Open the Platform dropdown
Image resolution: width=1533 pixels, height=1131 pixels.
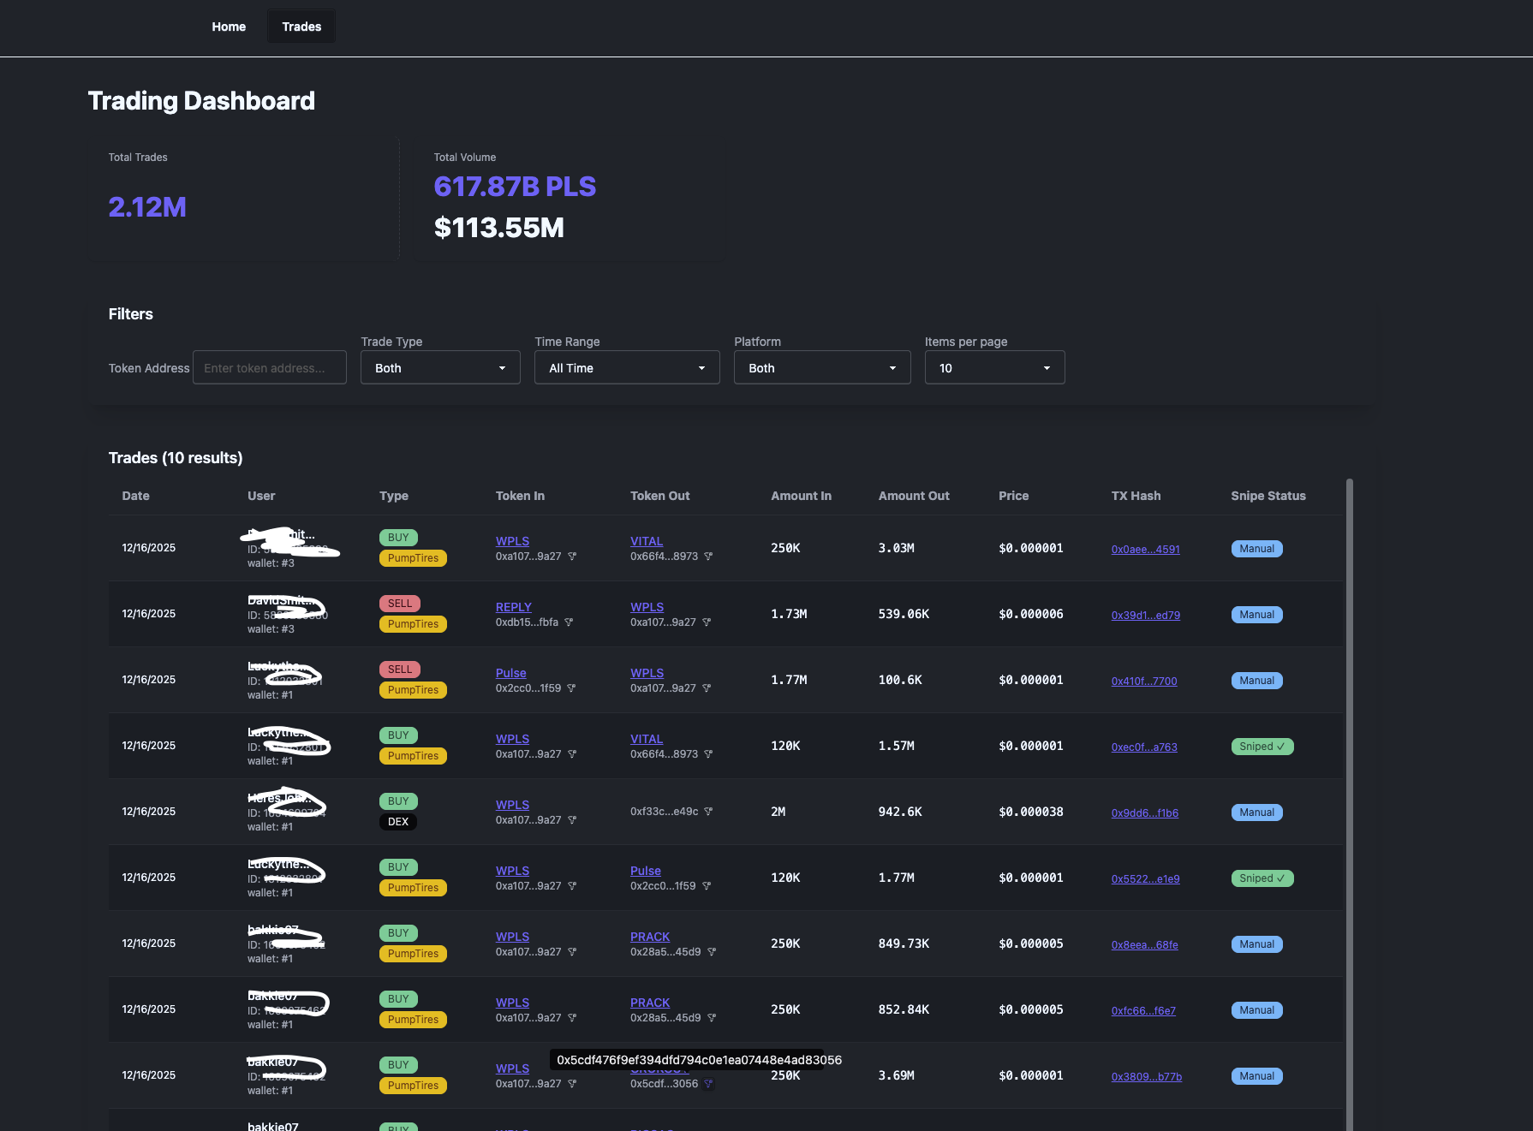(822, 368)
